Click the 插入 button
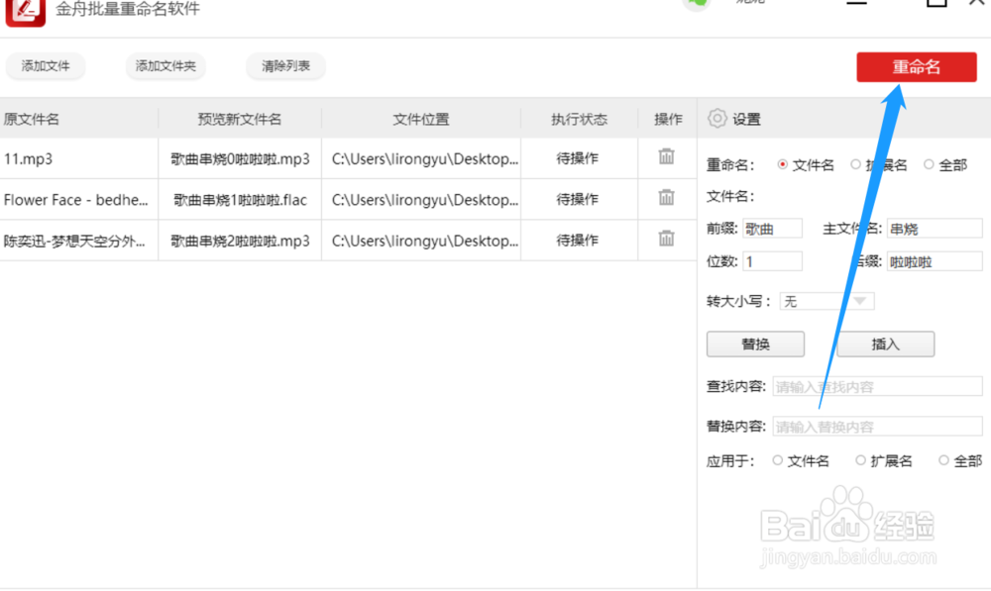This screenshot has width=991, height=591. point(886,344)
